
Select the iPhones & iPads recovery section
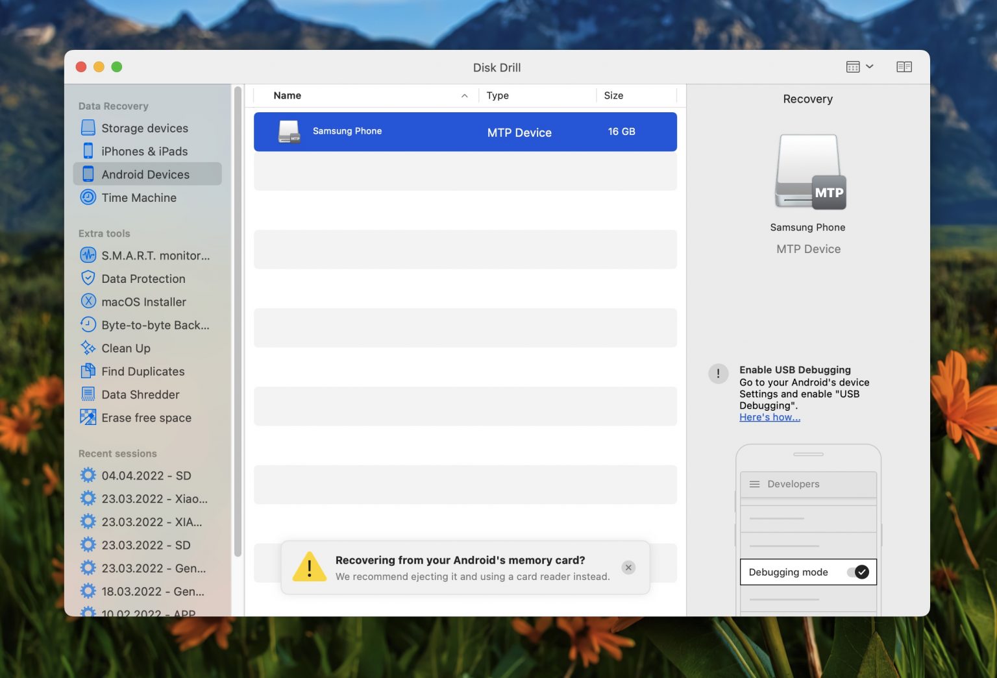coord(143,151)
